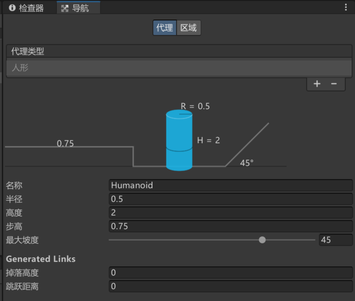Switch to the 导航 tab
This screenshot has width=355, height=301.
click(x=78, y=8)
